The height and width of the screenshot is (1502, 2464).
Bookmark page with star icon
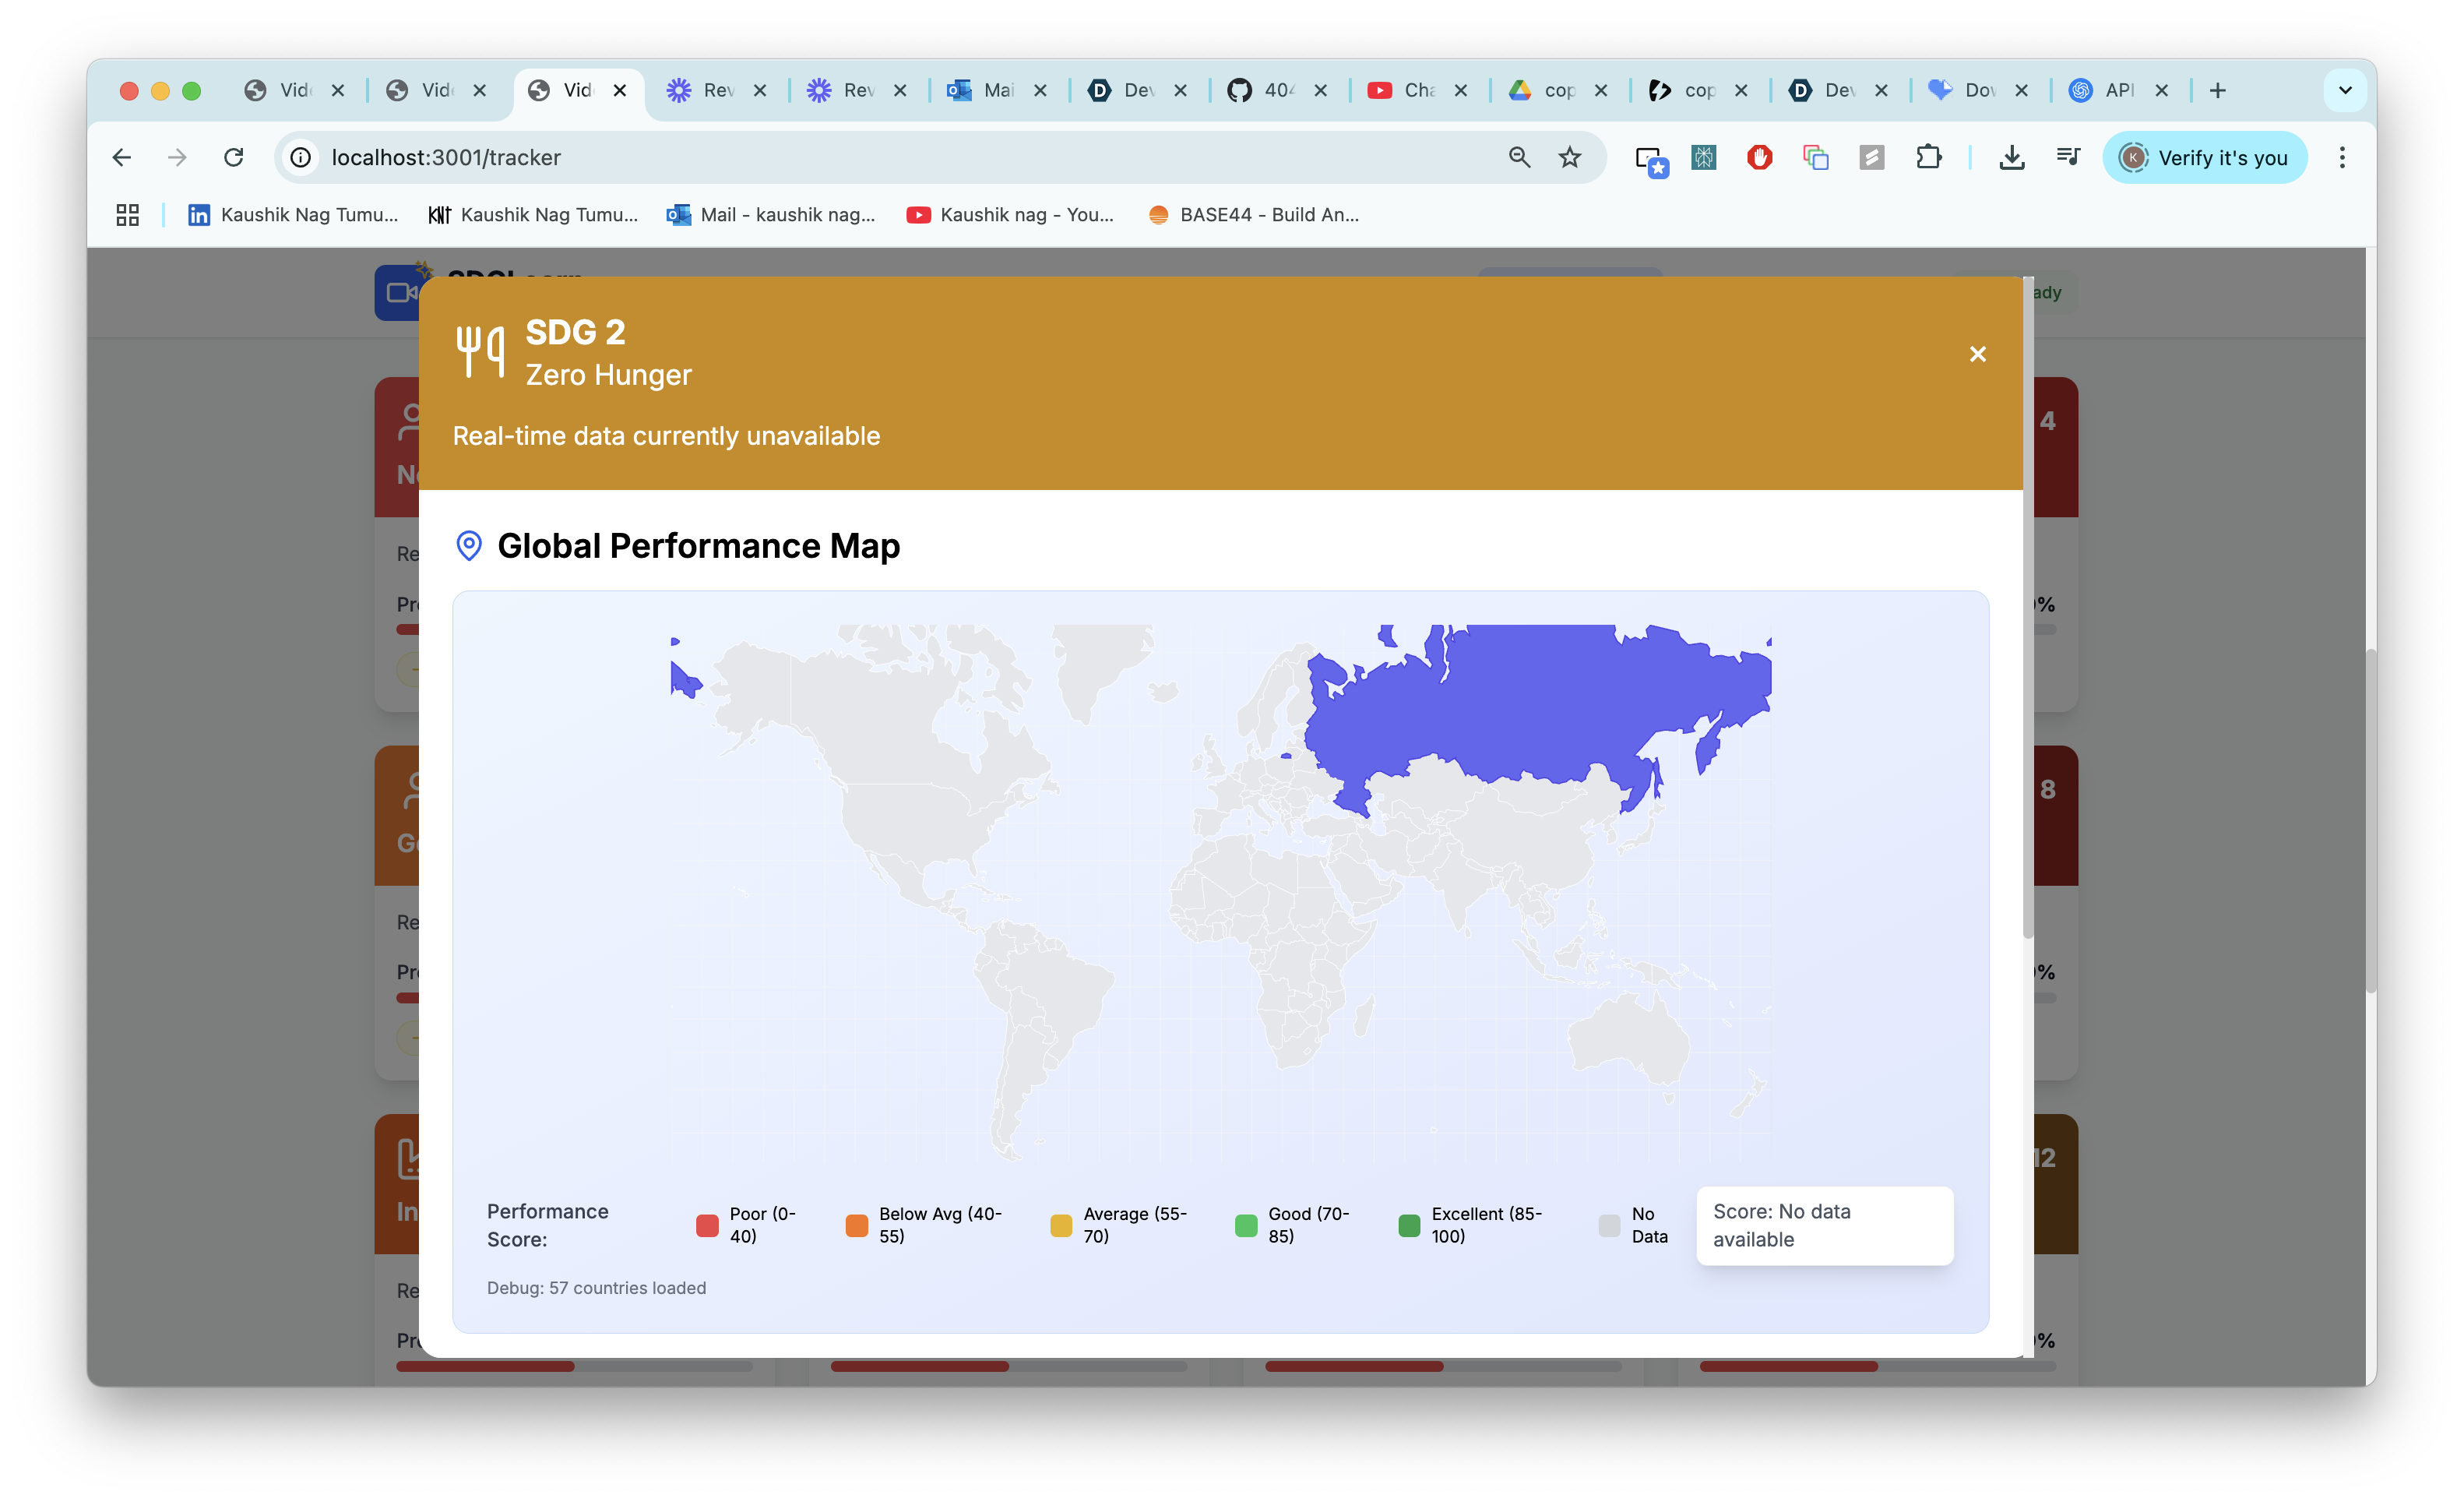coord(1570,157)
